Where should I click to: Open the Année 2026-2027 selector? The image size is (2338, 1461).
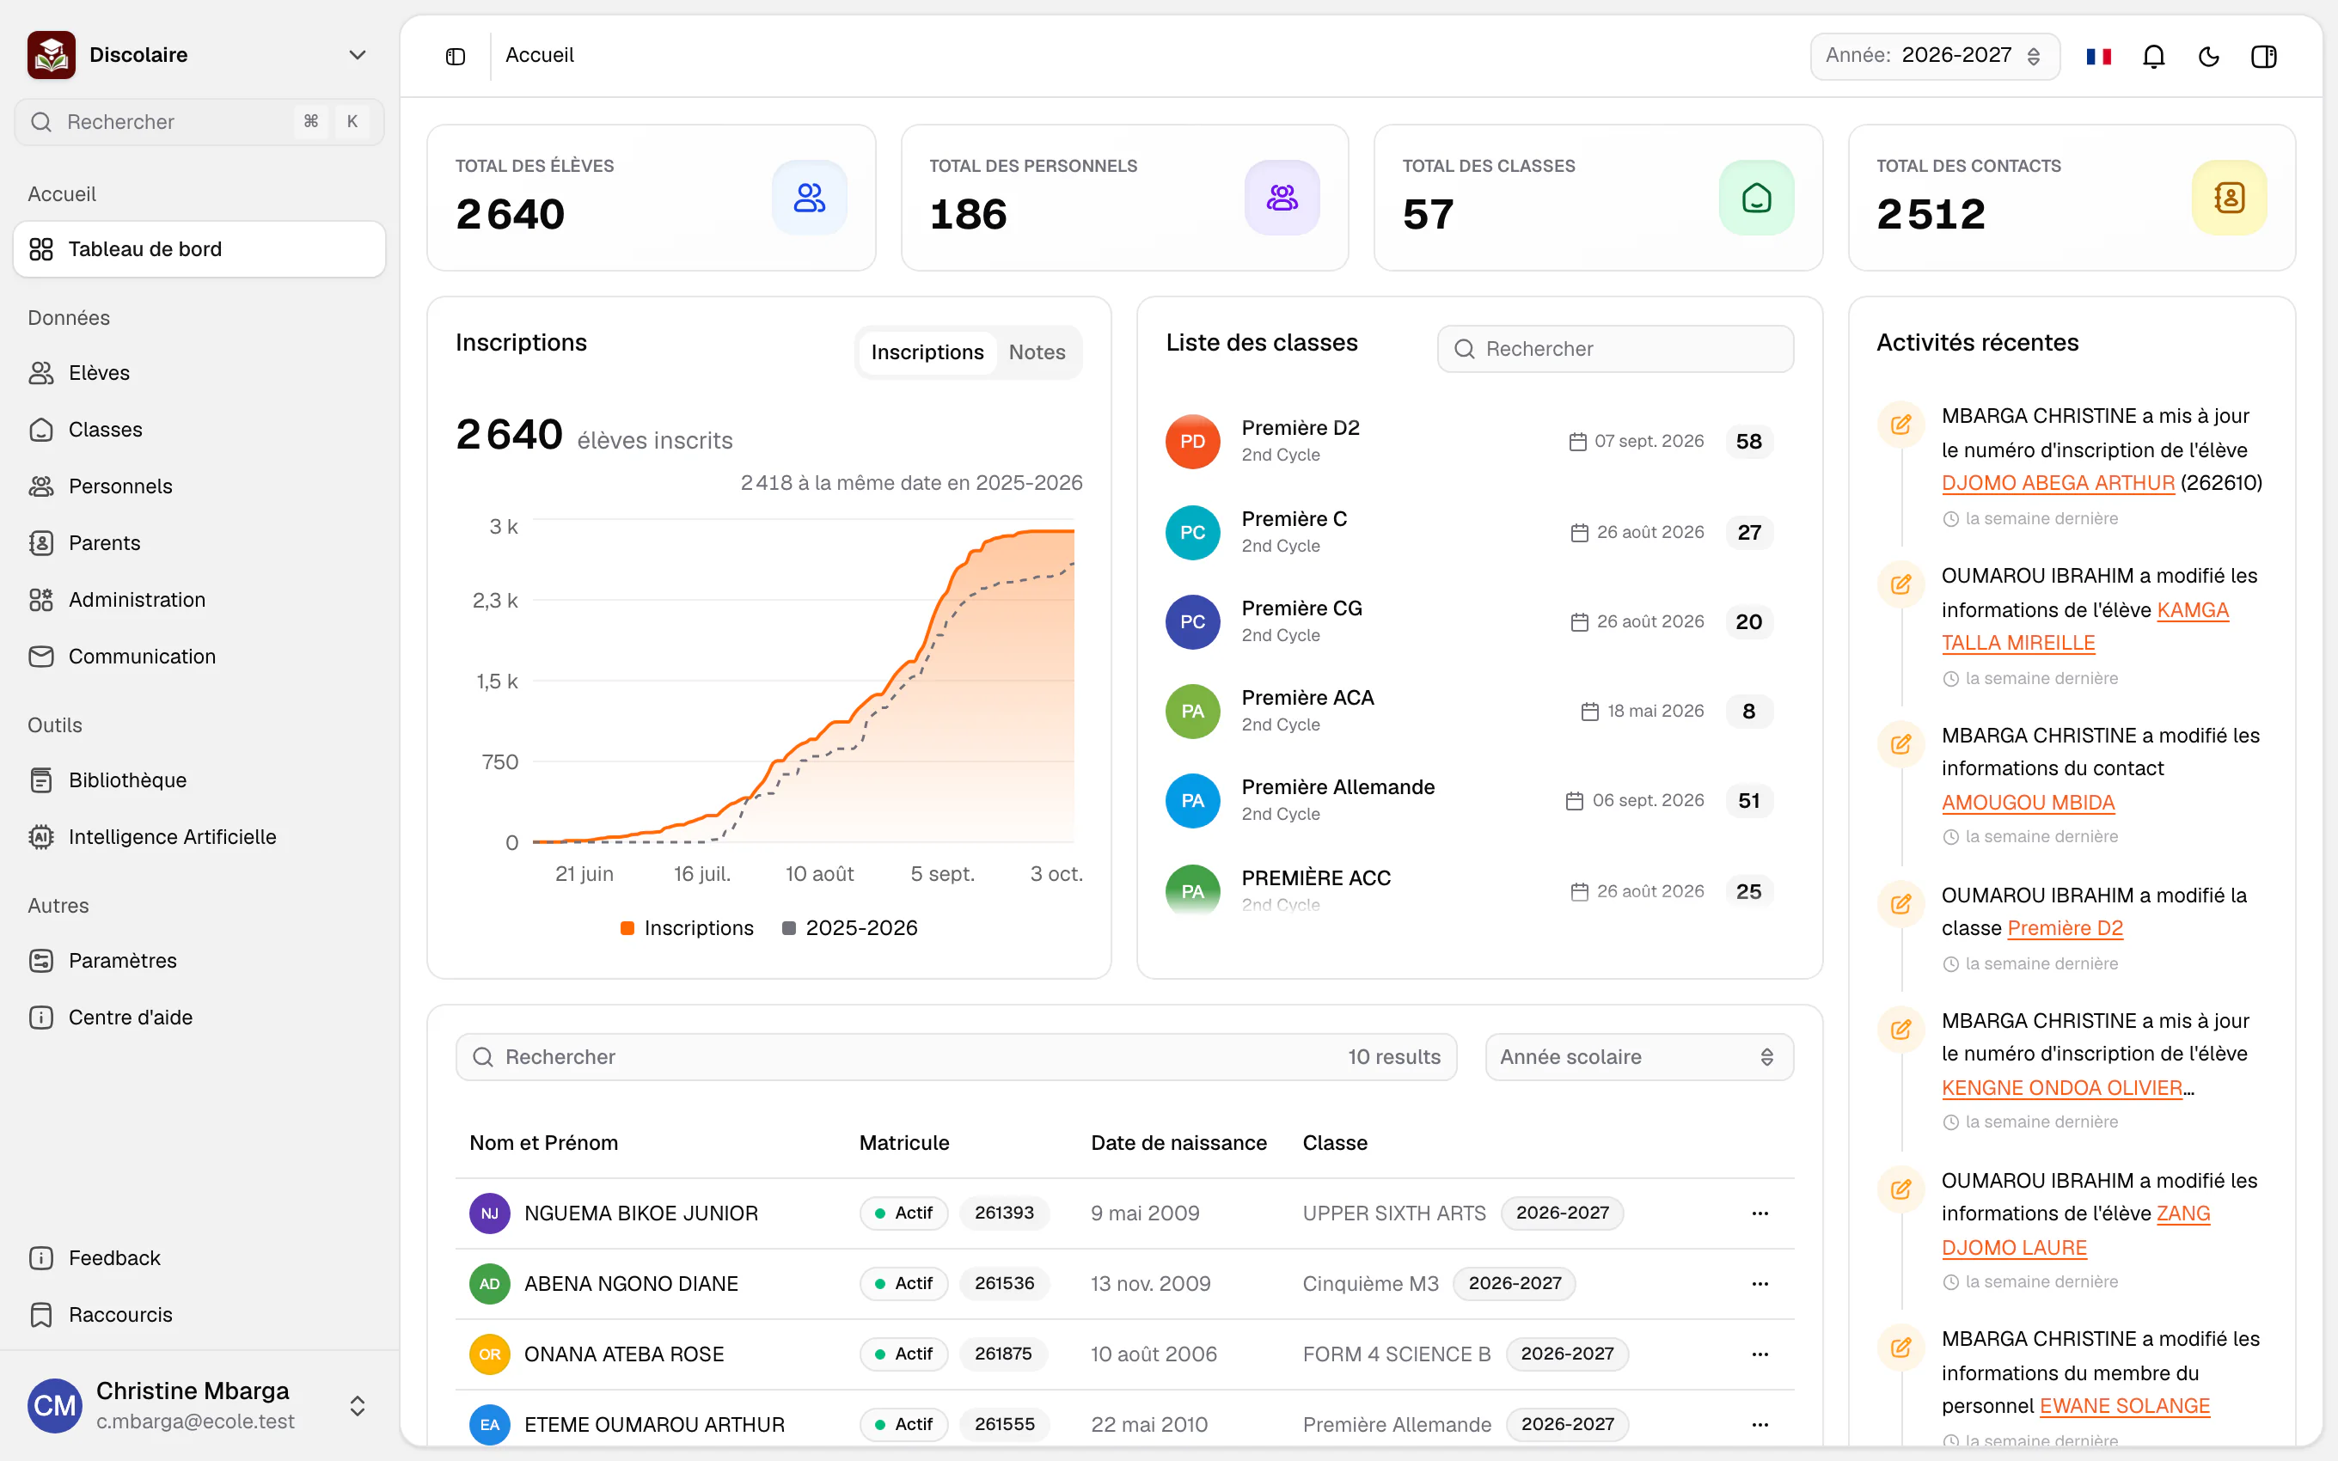click(x=1934, y=56)
